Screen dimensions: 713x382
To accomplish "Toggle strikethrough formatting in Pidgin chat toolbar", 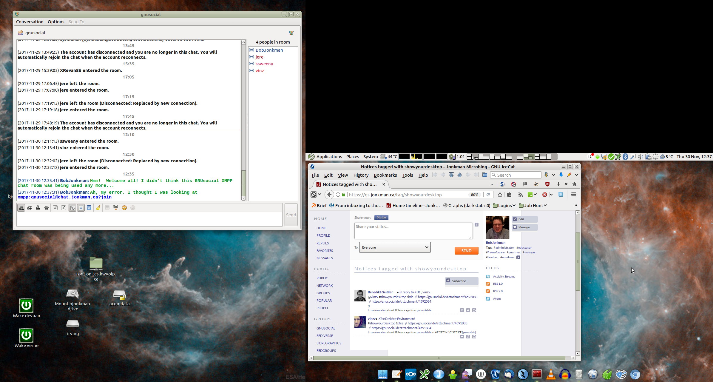I will click(46, 208).
